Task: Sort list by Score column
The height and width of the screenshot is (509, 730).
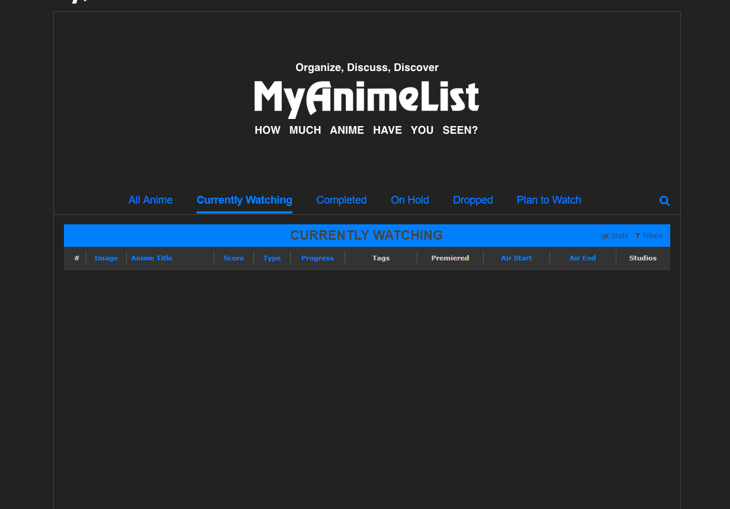Action: [234, 258]
